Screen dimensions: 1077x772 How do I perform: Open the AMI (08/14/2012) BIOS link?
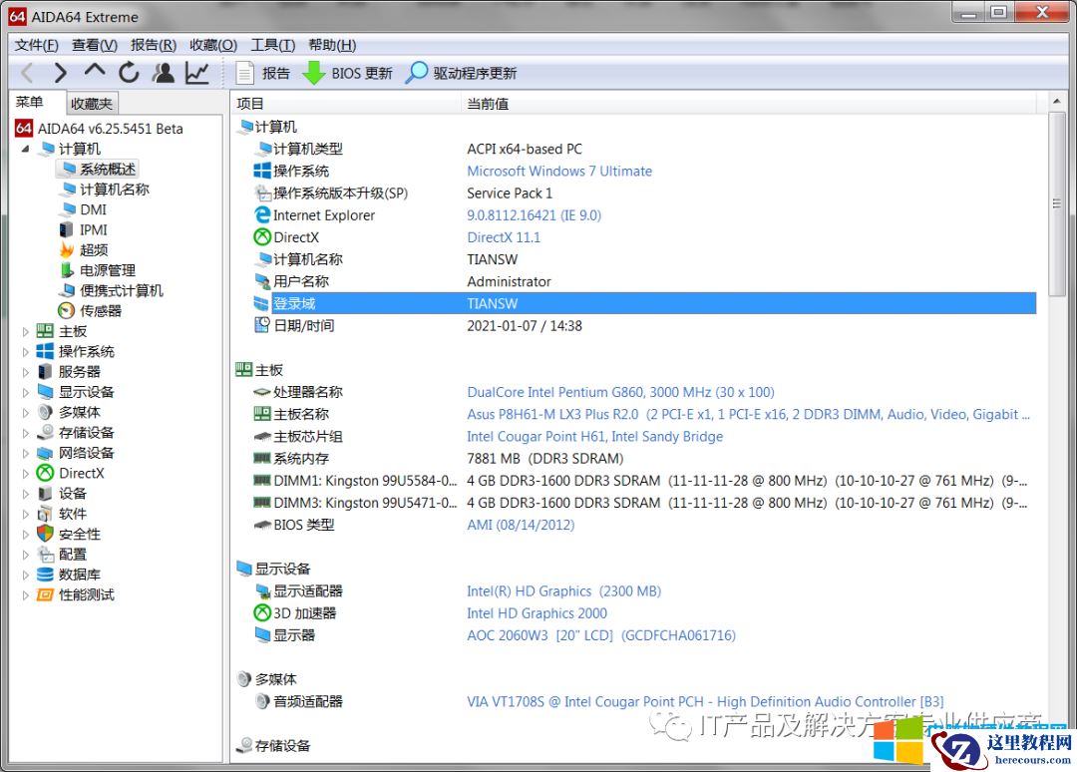(x=521, y=525)
